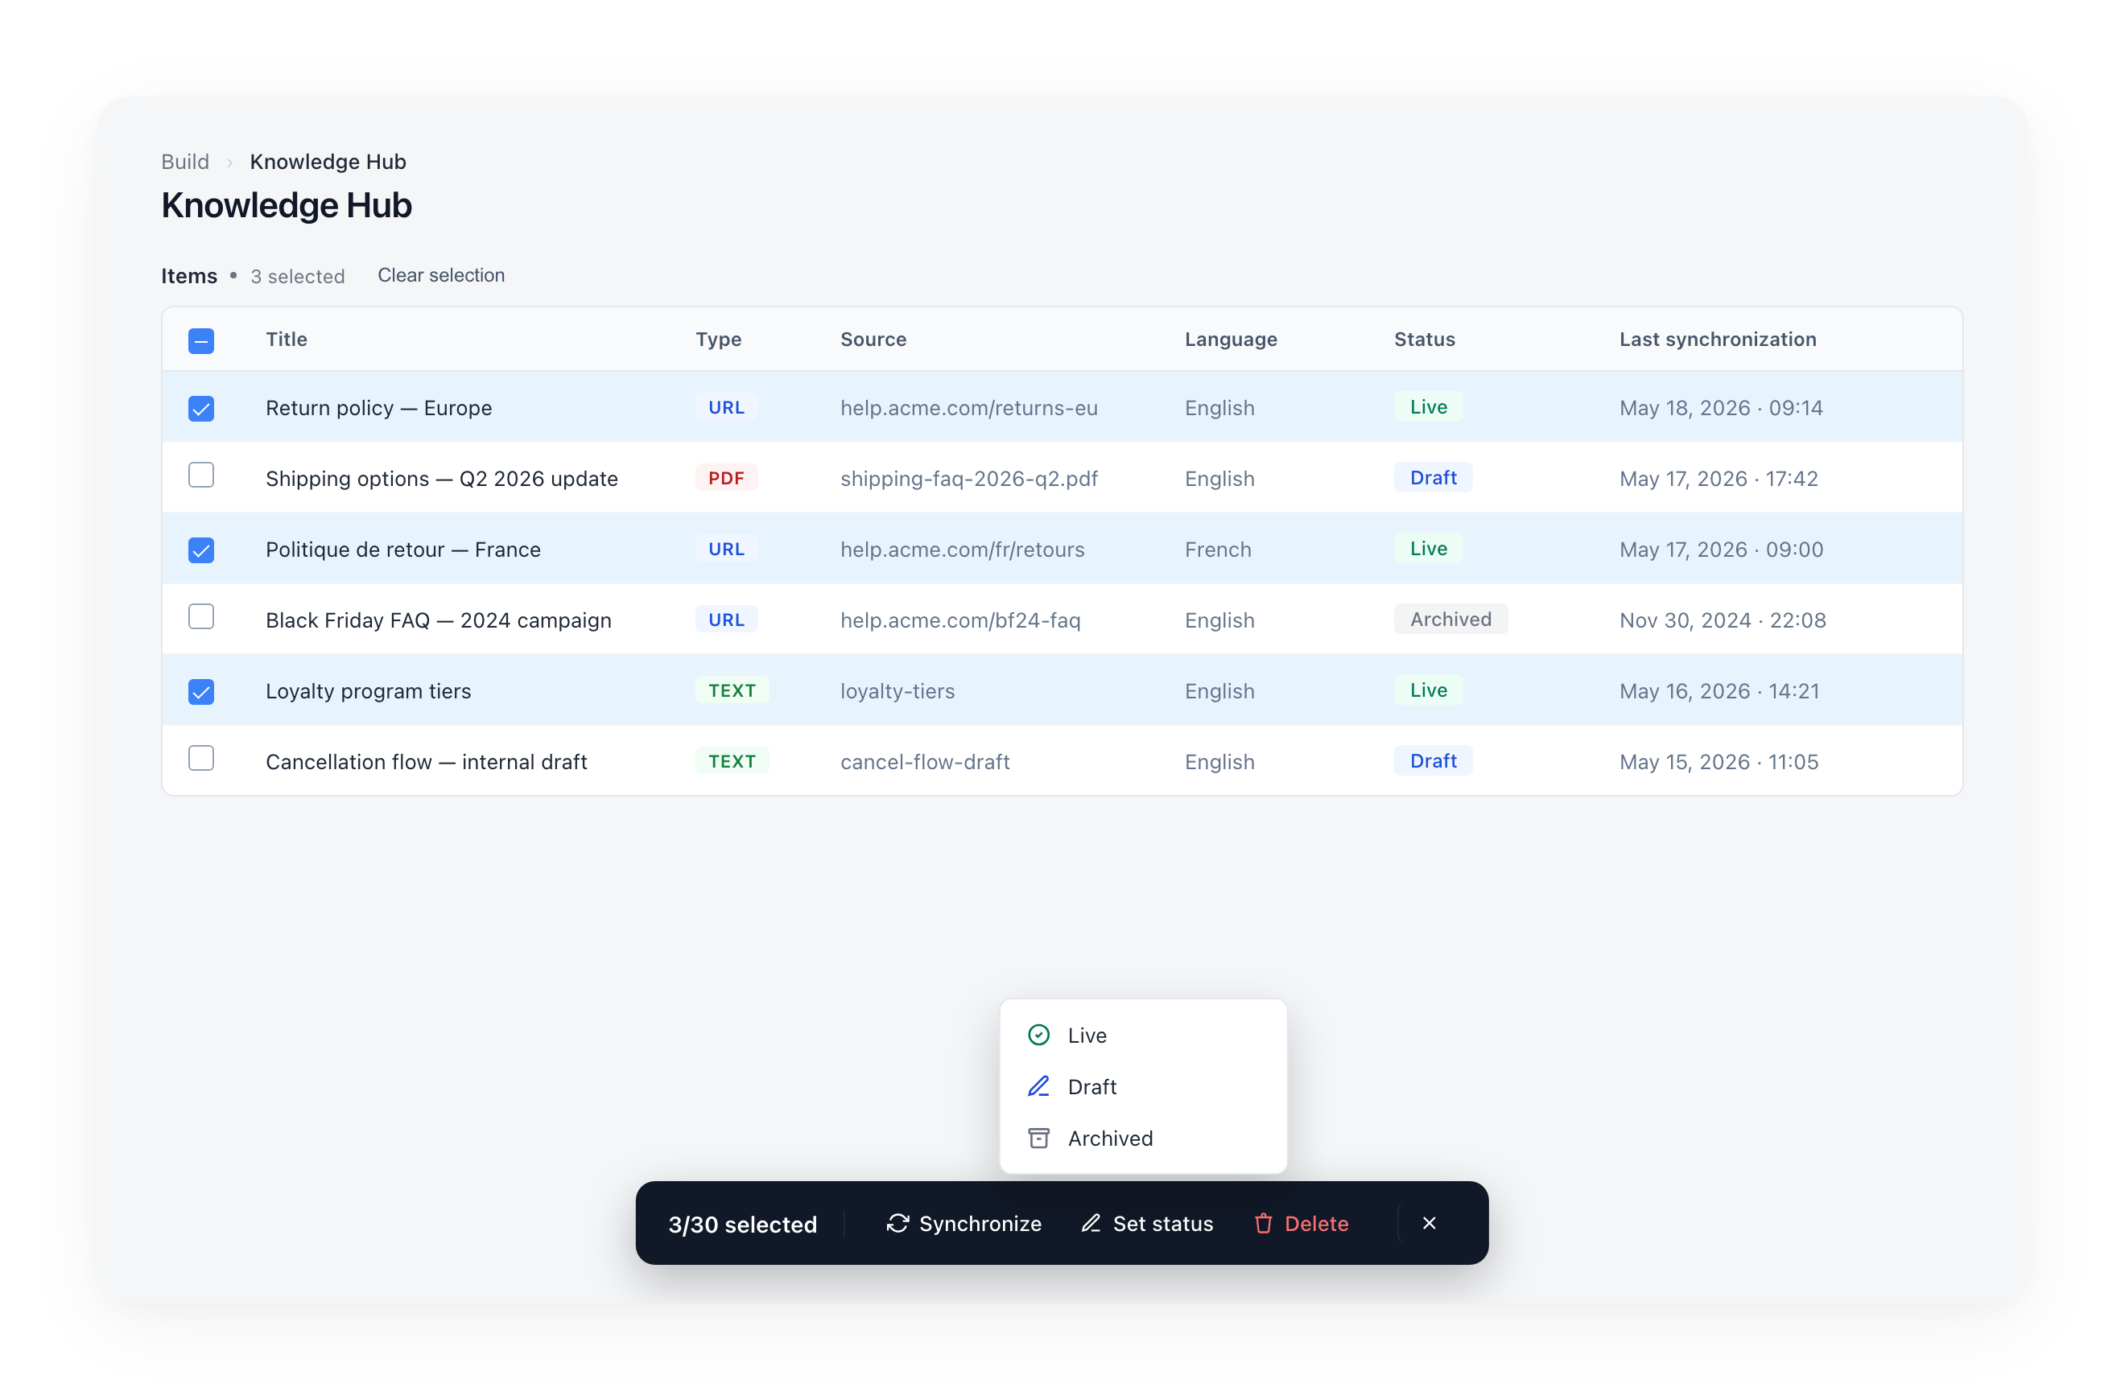This screenshot has height=1400, width=2125.
Task: Uncheck Return policy — Europe row
Action: tap(201, 408)
